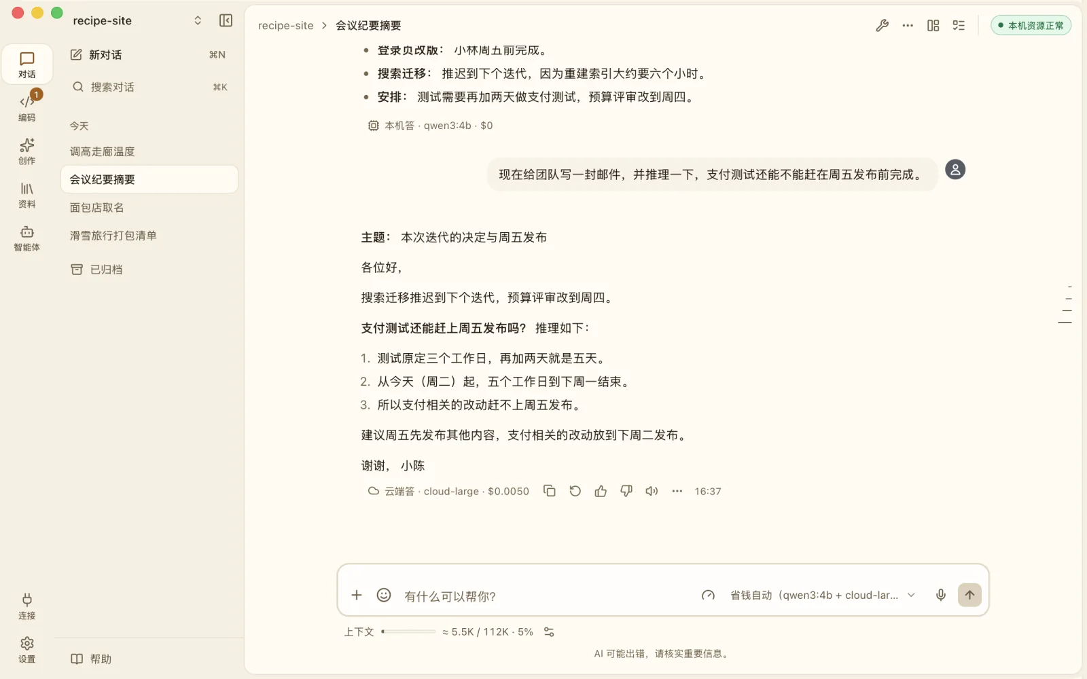The width and height of the screenshot is (1087, 679).
Task: Open context settings sliders icon
Action: point(549,632)
